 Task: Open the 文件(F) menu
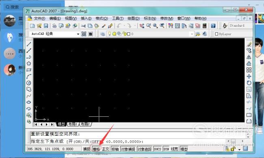(39, 19)
